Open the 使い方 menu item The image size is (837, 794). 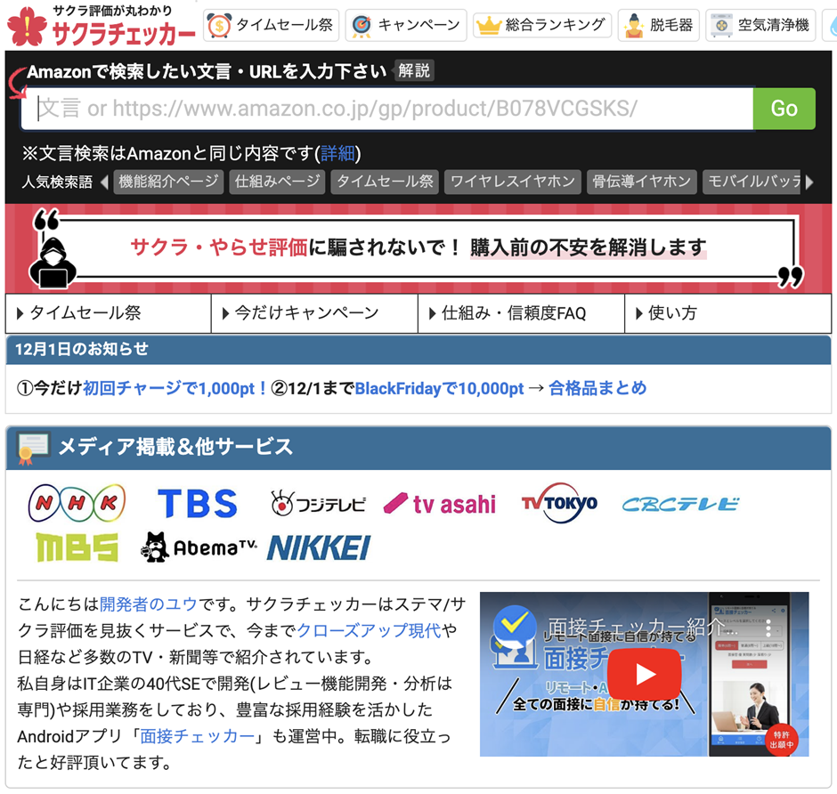(x=727, y=313)
